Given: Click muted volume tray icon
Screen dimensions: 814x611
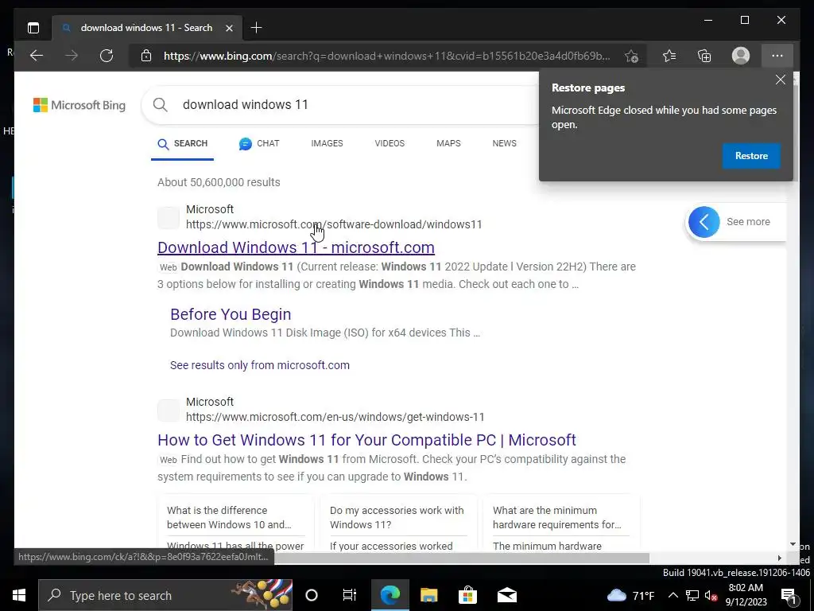Looking at the screenshot, I should pos(711,595).
